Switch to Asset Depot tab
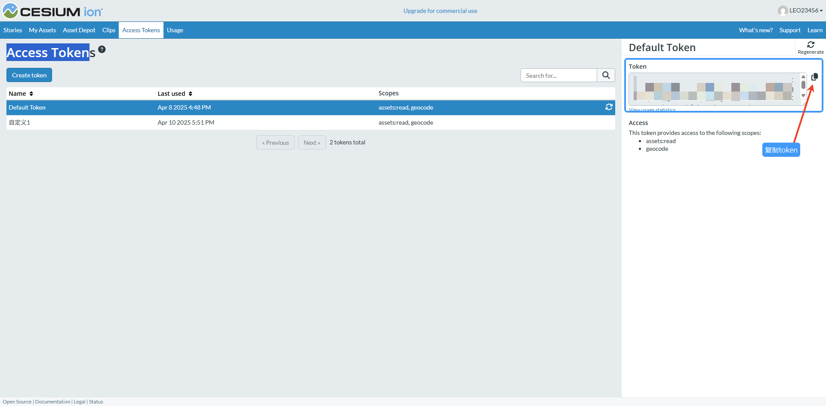826x406 pixels. click(79, 30)
